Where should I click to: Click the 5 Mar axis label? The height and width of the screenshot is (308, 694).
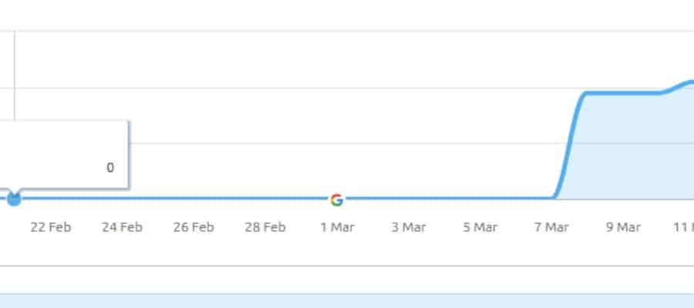(480, 227)
